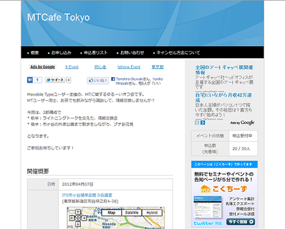This screenshot has width=285, height=229.
Task: Click the 日時 row label
Action: (x=43, y=185)
